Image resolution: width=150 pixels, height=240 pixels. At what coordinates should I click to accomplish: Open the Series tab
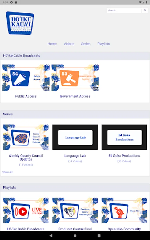(x=86, y=44)
